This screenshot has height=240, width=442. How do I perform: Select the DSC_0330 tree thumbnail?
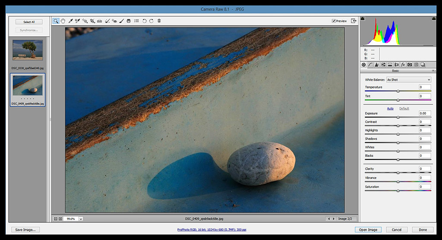click(28, 50)
